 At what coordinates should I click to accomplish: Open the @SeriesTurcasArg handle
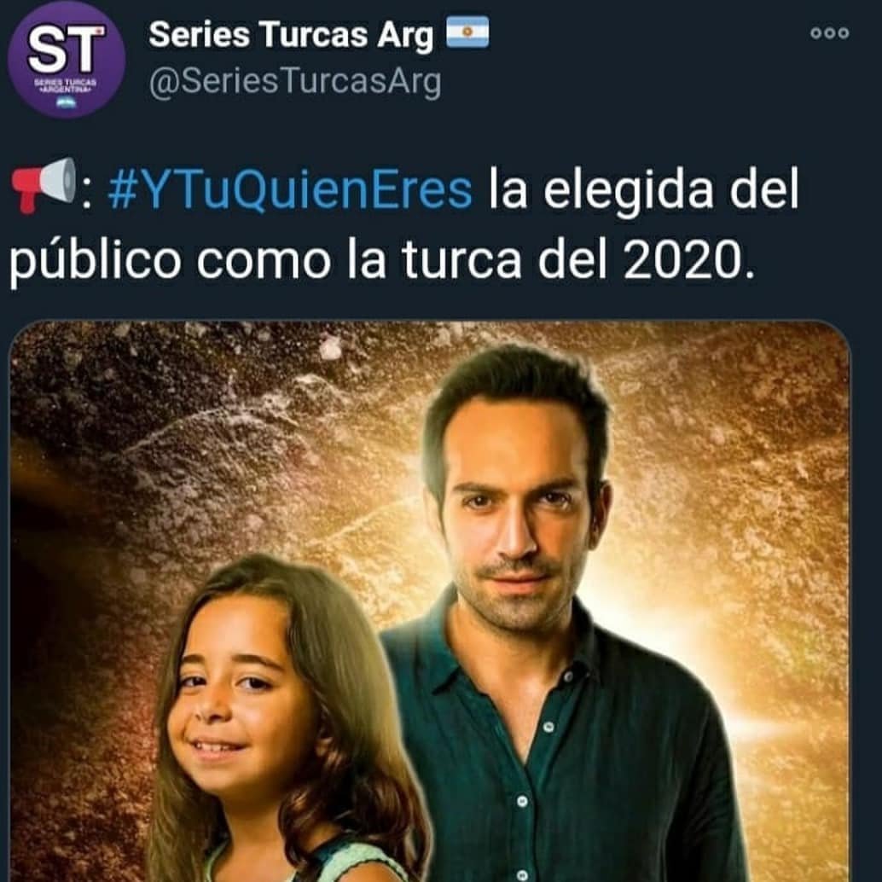[x=295, y=82]
